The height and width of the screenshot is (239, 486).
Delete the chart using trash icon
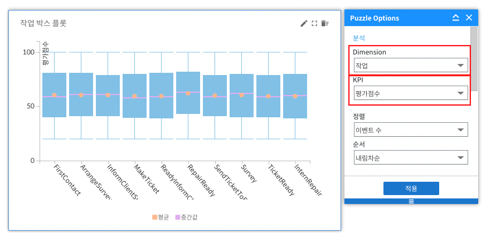[324, 23]
